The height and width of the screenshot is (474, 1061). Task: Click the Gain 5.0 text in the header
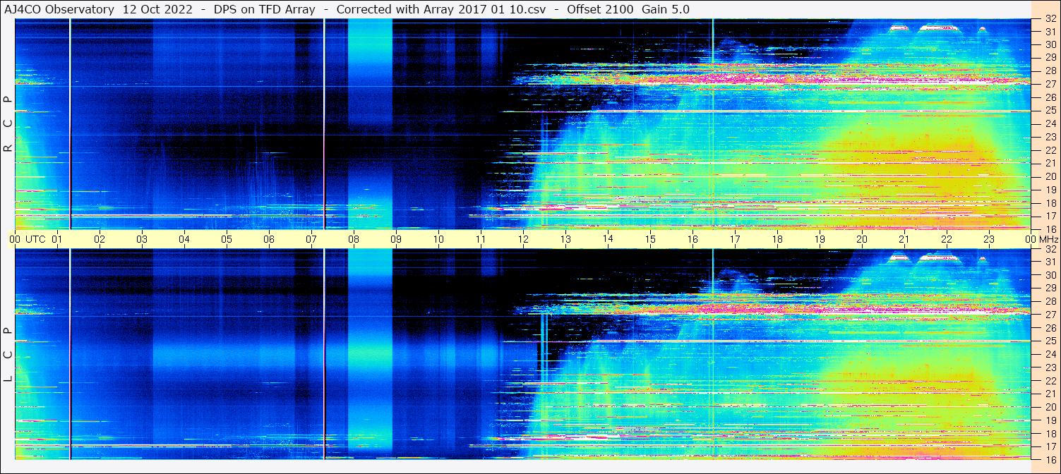(666, 9)
